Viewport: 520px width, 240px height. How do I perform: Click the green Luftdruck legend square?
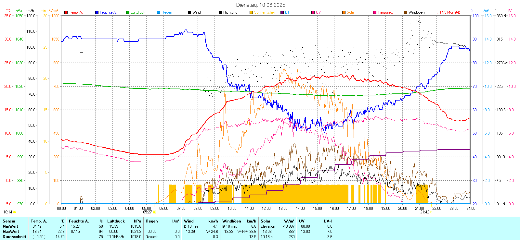(x=128, y=12)
